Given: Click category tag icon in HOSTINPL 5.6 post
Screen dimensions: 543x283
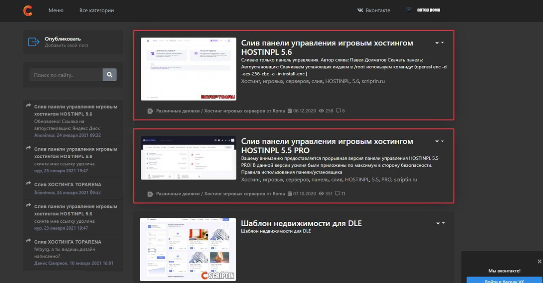Looking at the screenshot, I should pyautogui.click(x=150, y=111).
